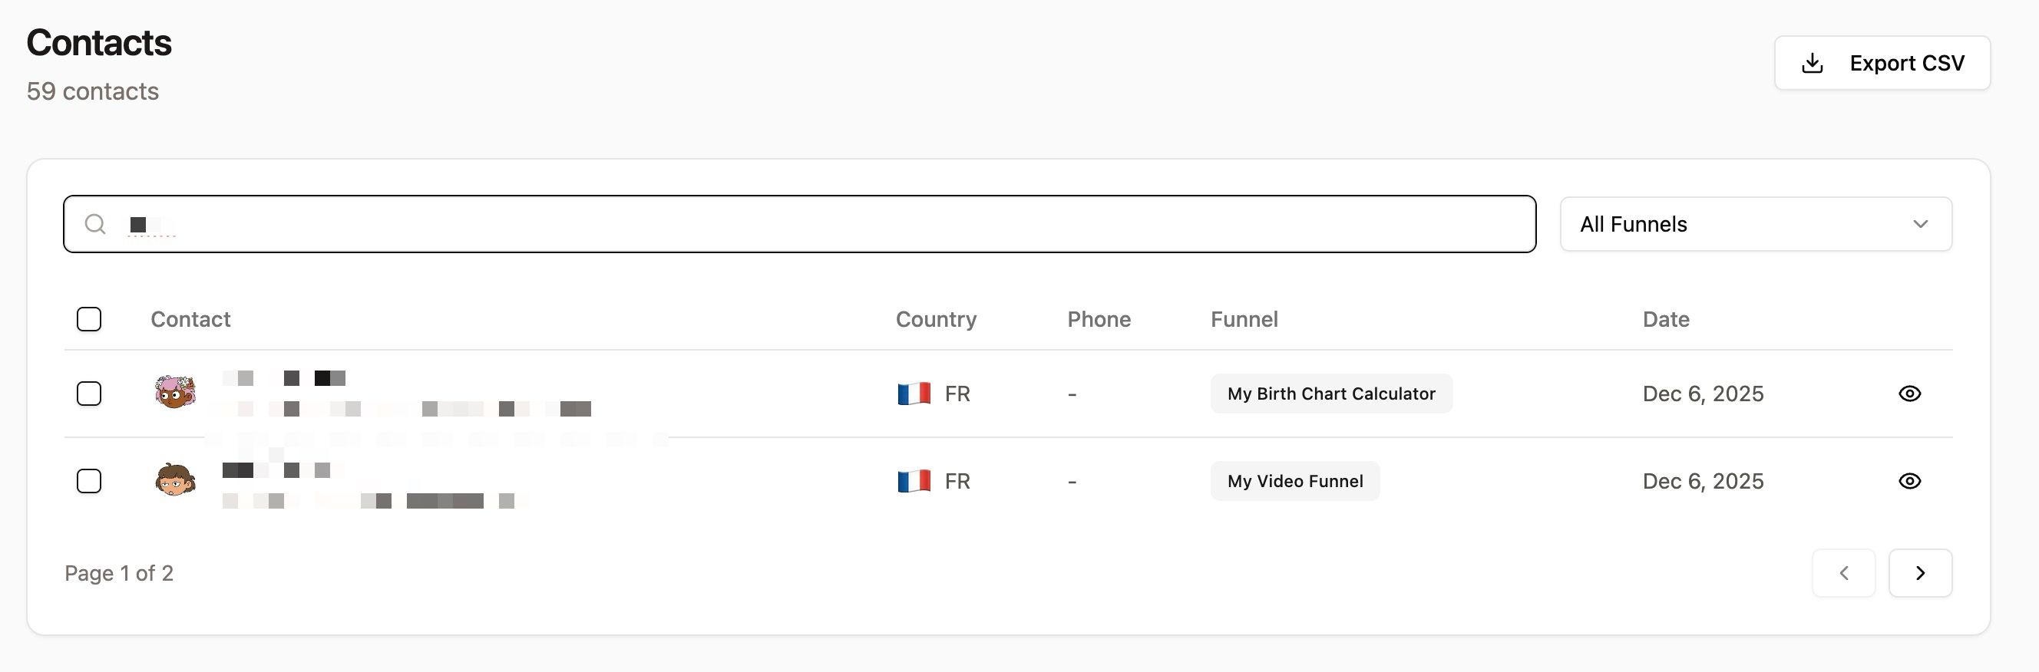Toggle the select-all contacts checkbox
The height and width of the screenshot is (672, 2039).
(88, 319)
